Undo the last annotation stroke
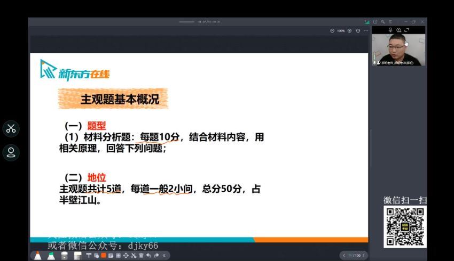Screen dimensions: 454x261 (148, 256)
